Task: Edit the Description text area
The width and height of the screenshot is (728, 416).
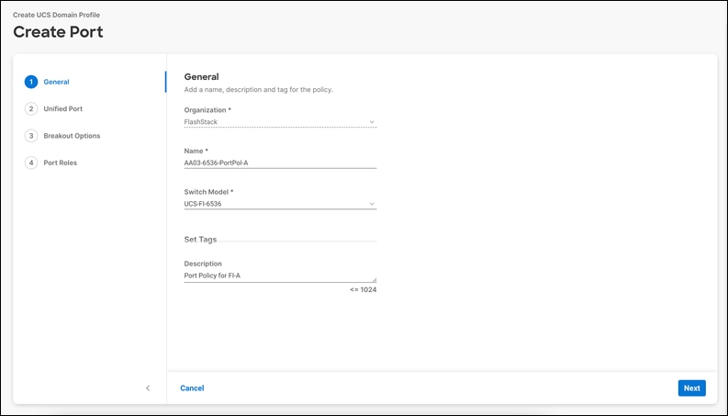Action: [x=280, y=275]
